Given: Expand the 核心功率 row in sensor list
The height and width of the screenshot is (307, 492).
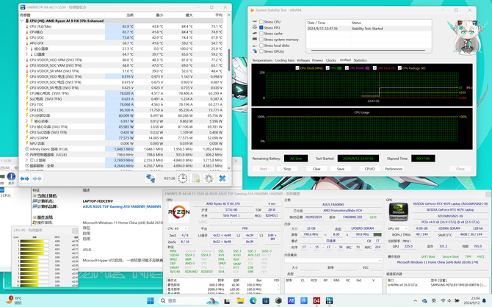Looking at the screenshot, I should (x=26, y=121).
